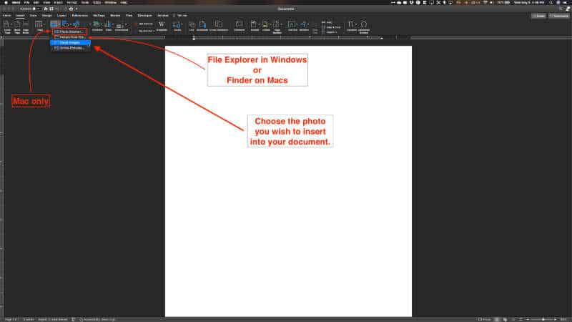Add a Bookmark
572x322 pixels.
pyautogui.click(x=202, y=26)
